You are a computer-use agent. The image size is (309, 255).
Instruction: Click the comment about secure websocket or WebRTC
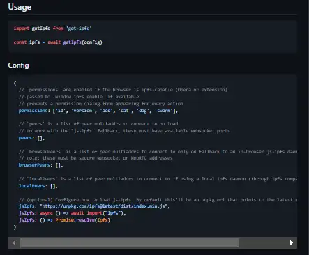[96, 158]
